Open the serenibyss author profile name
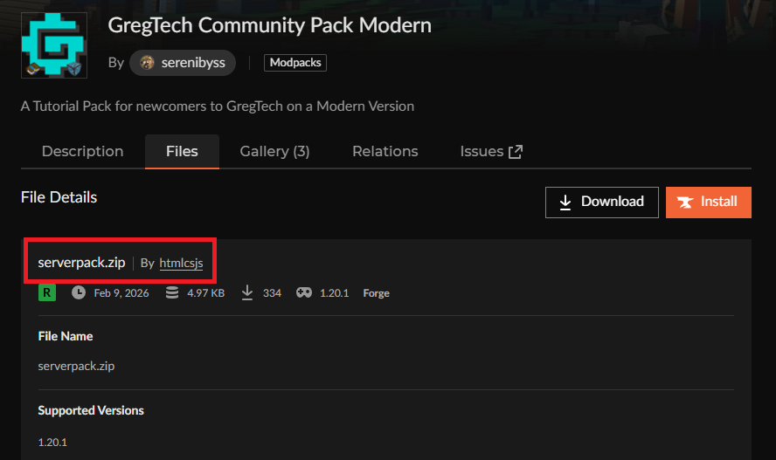 [x=195, y=63]
